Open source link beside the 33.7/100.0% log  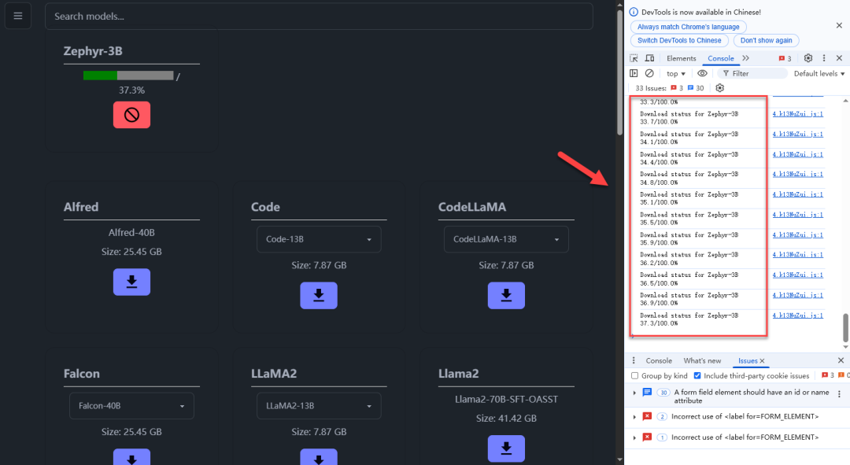point(797,114)
